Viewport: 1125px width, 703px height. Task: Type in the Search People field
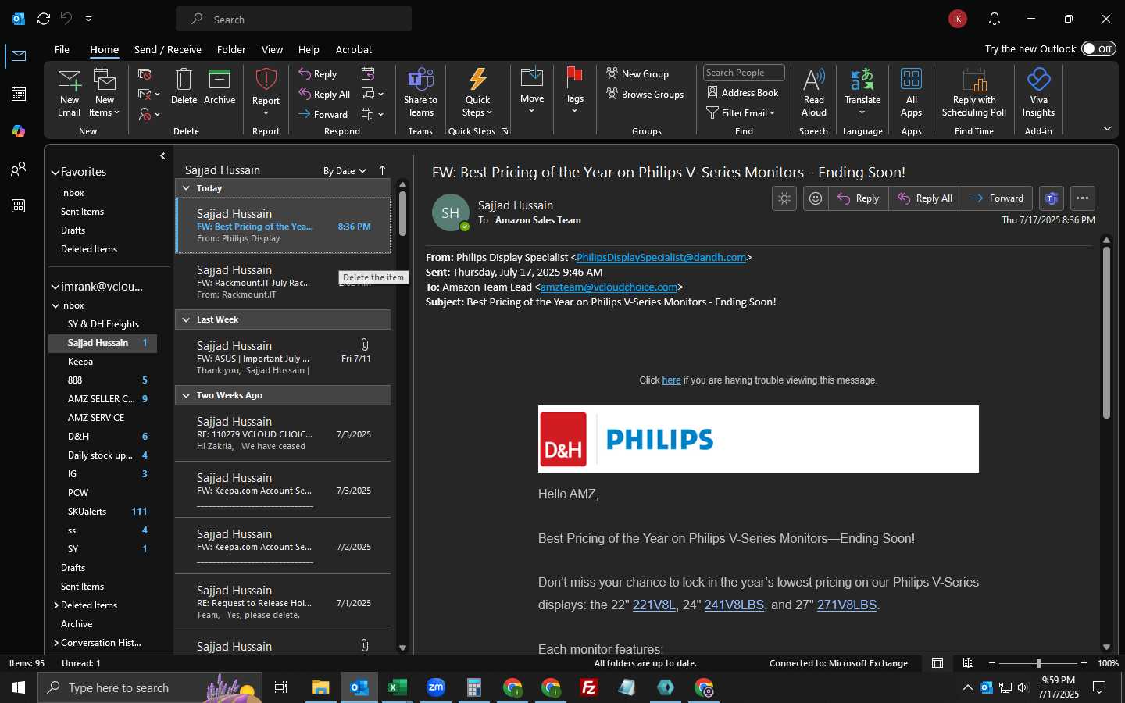click(744, 73)
